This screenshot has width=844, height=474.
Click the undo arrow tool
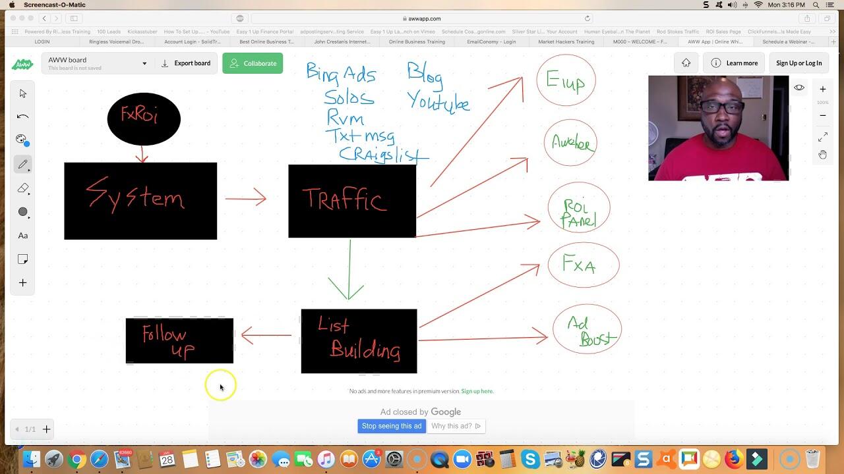(23, 117)
